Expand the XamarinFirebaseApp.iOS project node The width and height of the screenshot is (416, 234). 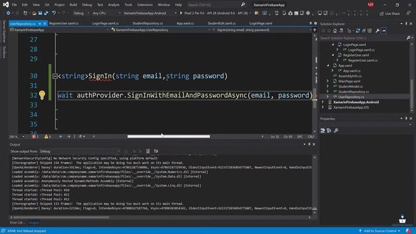[x=323, y=107]
